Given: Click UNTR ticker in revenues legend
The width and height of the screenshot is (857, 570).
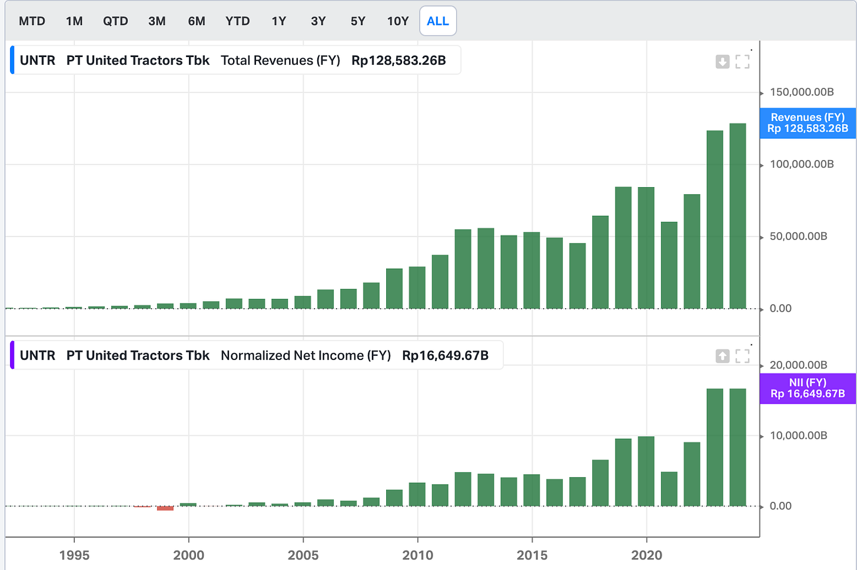Looking at the screenshot, I should coord(38,61).
